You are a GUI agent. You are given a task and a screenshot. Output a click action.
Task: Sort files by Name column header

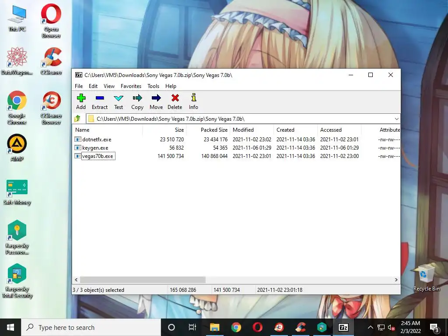(108, 129)
